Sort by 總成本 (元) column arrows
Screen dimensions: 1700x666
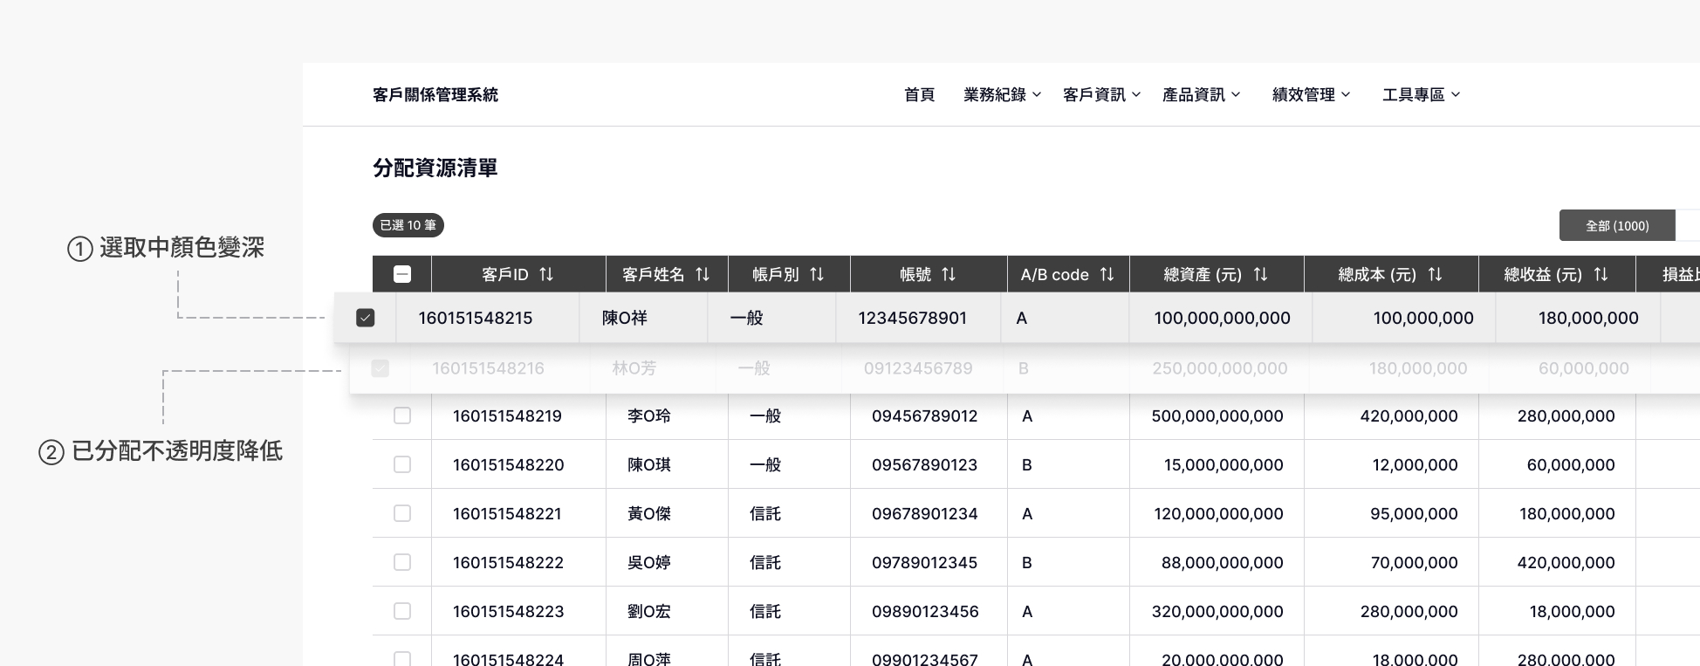[1435, 274]
